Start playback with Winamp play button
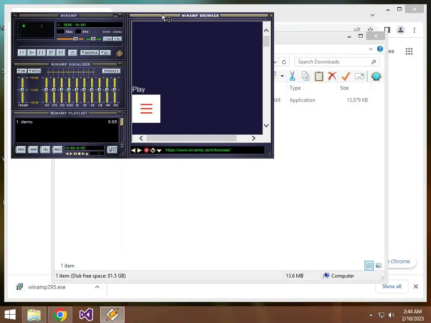The width and height of the screenshot is (431, 323). coord(32,53)
